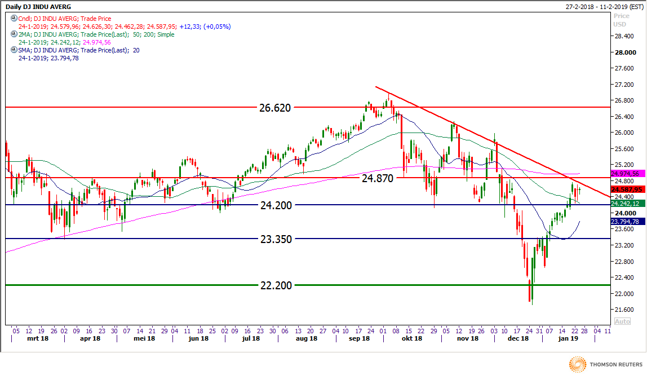Select the Cndl DJ INDU AVERG legend label

[x=65, y=19]
